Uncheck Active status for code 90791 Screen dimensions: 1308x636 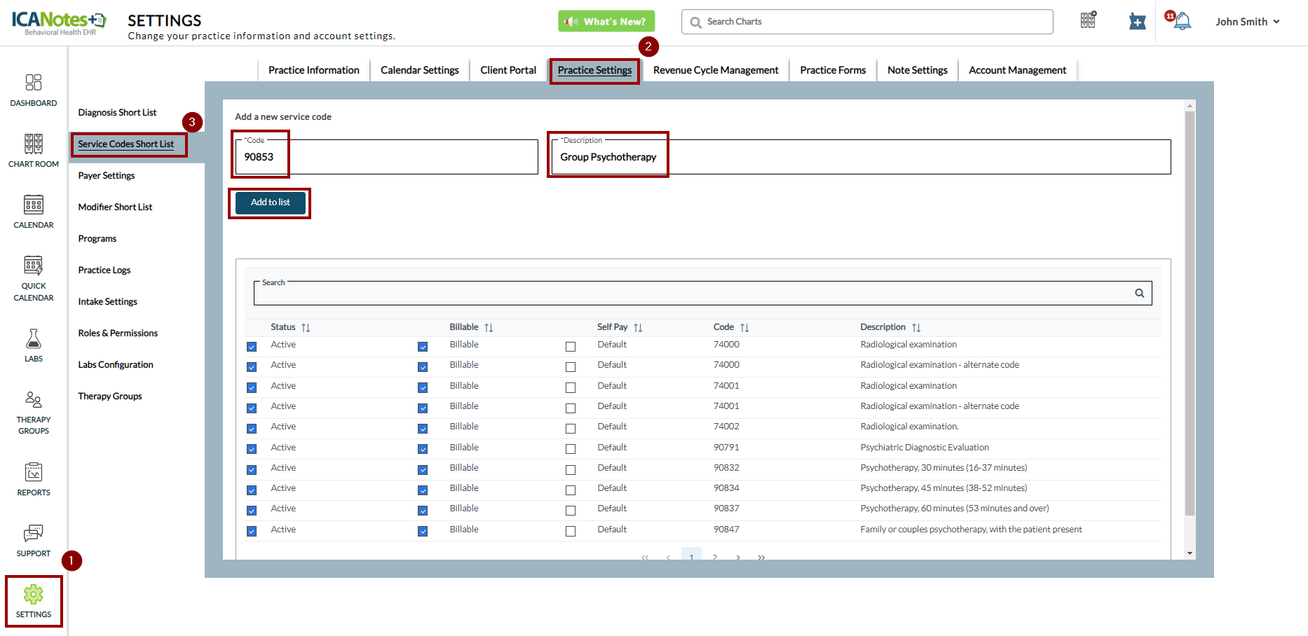(252, 449)
